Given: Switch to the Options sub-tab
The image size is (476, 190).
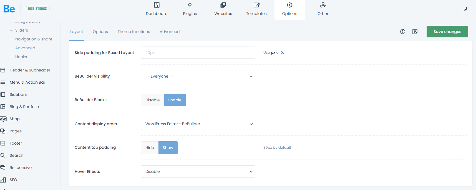Looking at the screenshot, I should (x=100, y=32).
